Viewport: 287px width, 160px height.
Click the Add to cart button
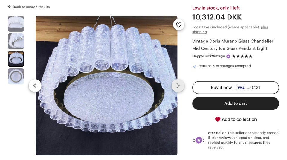pyautogui.click(x=236, y=103)
